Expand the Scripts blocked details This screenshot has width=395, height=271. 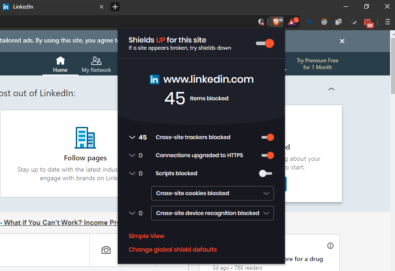point(132,173)
